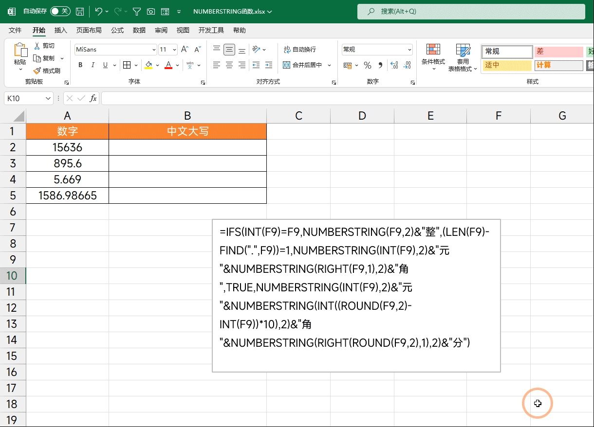Click the Copy (复制) button
The width and height of the screenshot is (594, 427).
click(44, 58)
